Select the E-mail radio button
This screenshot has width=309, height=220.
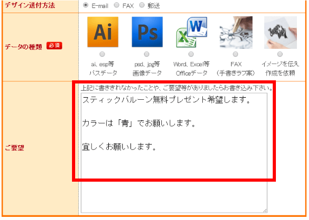[x=86, y=5]
